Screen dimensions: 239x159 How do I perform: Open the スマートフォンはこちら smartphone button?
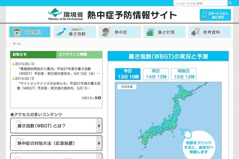pos(215,15)
